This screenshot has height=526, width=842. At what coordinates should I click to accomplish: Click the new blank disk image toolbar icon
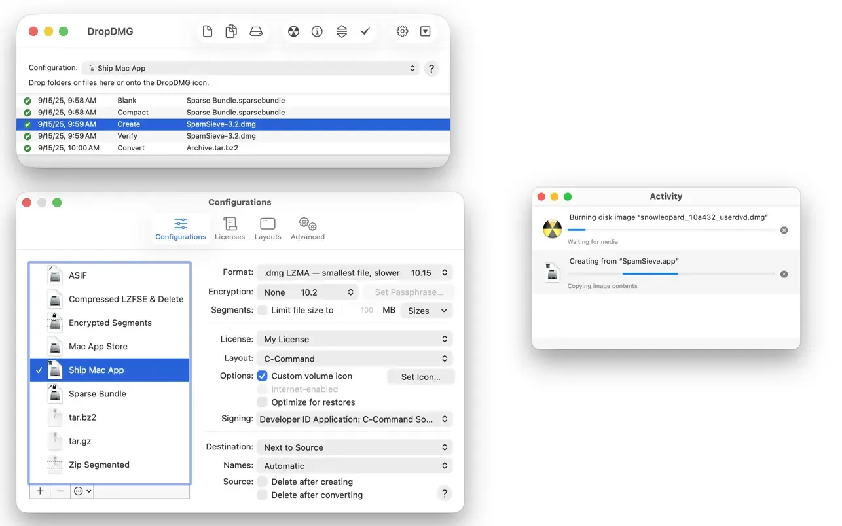pos(208,31)
